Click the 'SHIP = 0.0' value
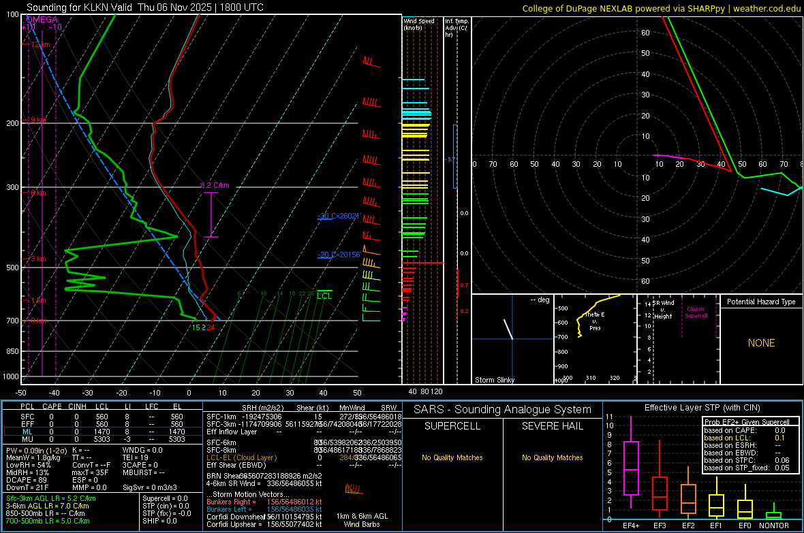Image resolution: width=804 pixels, height=533 pixels. pyautogui.click(x=159, y=521)
